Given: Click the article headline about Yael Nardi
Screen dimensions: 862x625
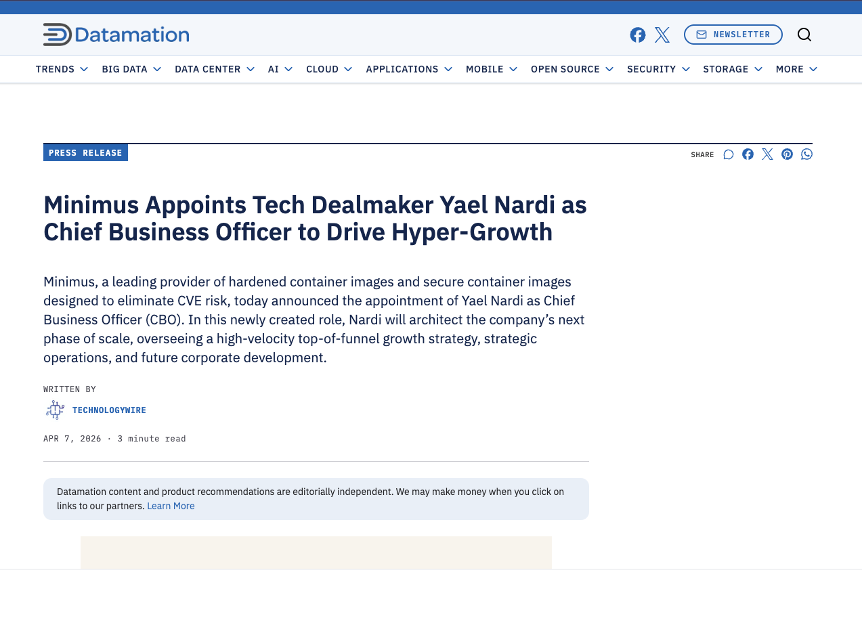Looking at the screenshot, I should pyautogui.click(x=315, y=218).
